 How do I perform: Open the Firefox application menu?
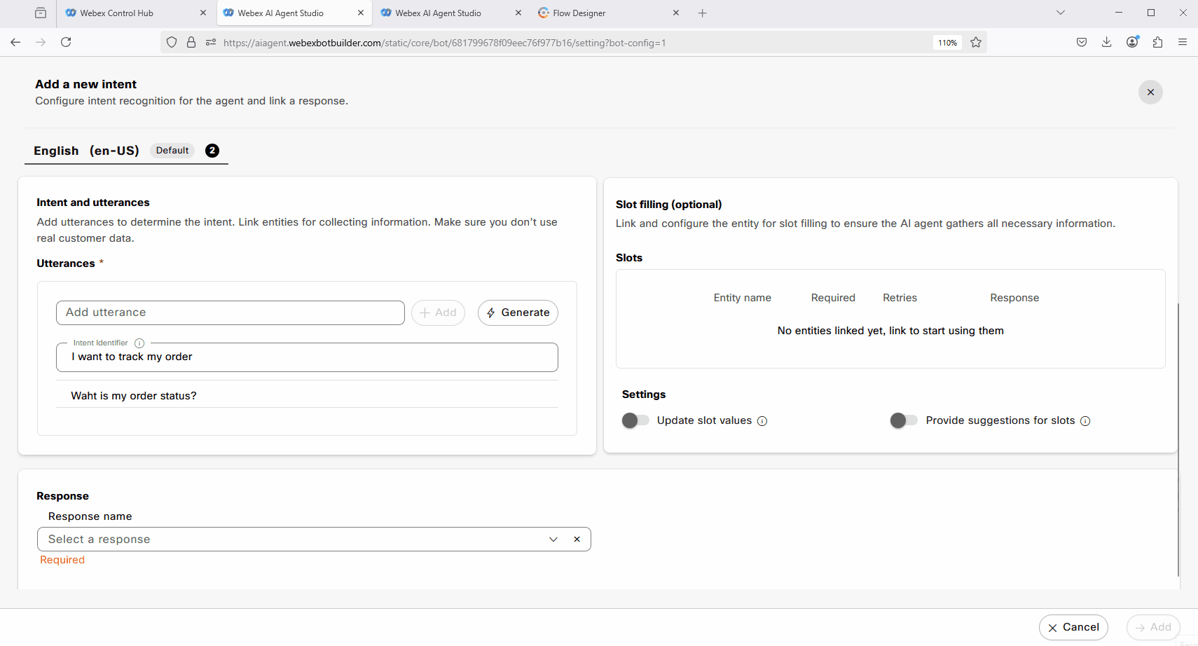pos(1183,43)
